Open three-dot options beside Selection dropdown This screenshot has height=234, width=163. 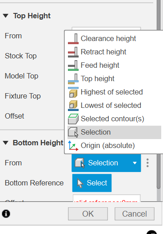[147, 163]
